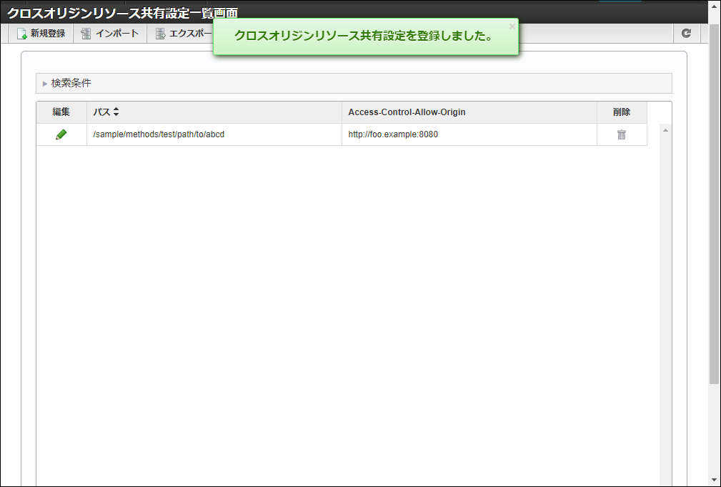Click the refresh icon on the toolbar

pos(686,33)
